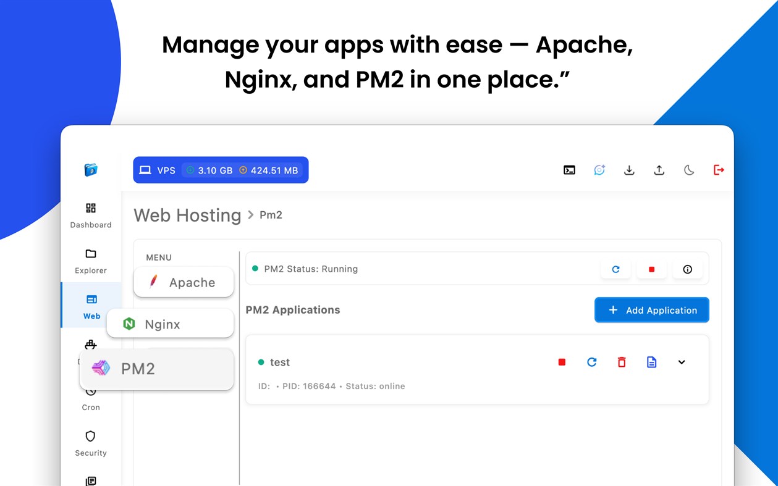The height and width of the screenshot is (486, 778).
Task: Select Web in the sidebar
Action: pyautogui.click(x=91, y=306)
